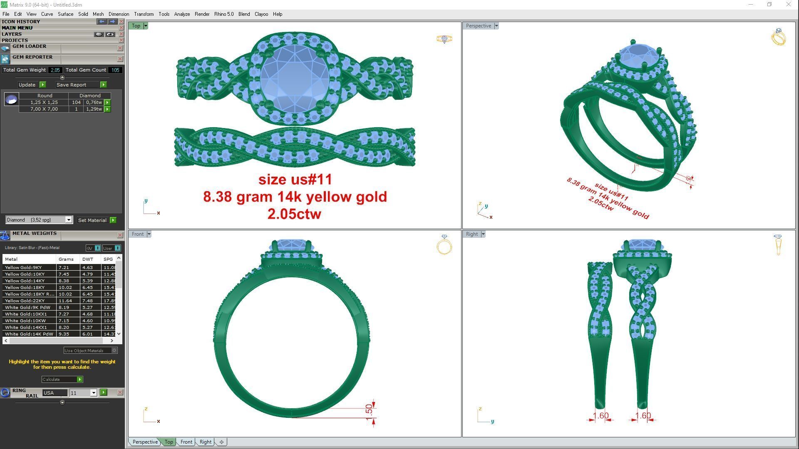Click ring icon in Top viewport corner
The height and width of the screenshot is (449, 799).
pyautogui.click(x=444, y=39)
